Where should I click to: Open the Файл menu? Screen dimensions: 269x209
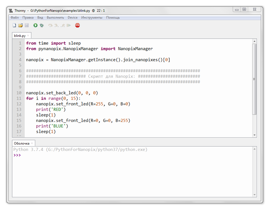tap(15, 17)
